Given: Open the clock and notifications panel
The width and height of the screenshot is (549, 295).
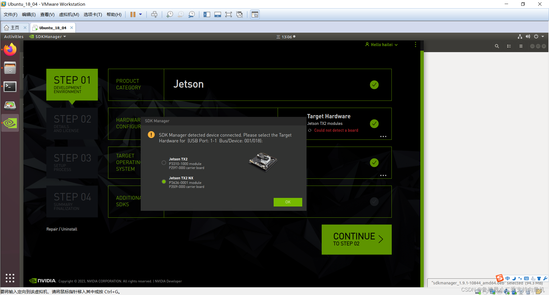Looking at the screenshot, I should click(286, 37).
